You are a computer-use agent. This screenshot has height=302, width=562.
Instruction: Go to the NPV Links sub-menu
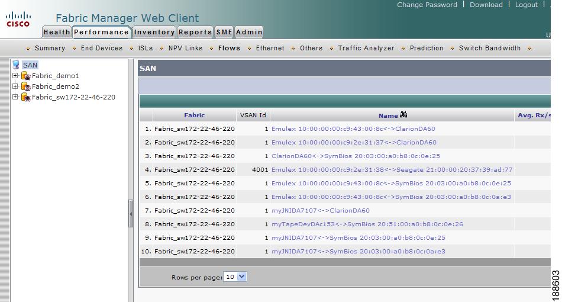point(185,48)
